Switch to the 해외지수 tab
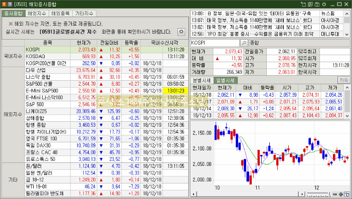 (x=37, y=14)
